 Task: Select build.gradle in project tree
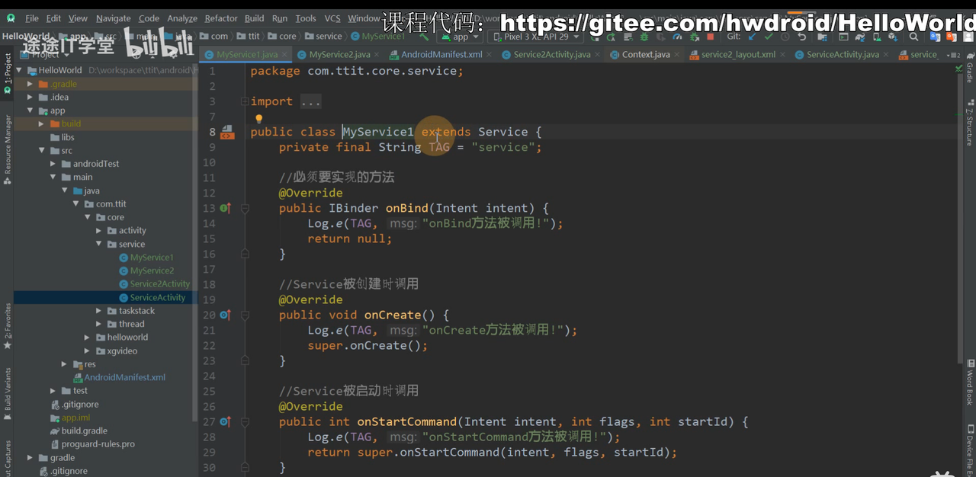point(84,431)
